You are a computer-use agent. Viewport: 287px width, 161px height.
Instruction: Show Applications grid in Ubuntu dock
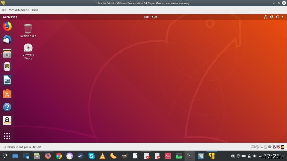[x=7, y=136]
